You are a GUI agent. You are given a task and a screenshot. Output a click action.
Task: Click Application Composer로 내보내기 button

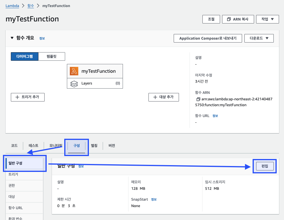pyautogui.click(x=208, y=38)
